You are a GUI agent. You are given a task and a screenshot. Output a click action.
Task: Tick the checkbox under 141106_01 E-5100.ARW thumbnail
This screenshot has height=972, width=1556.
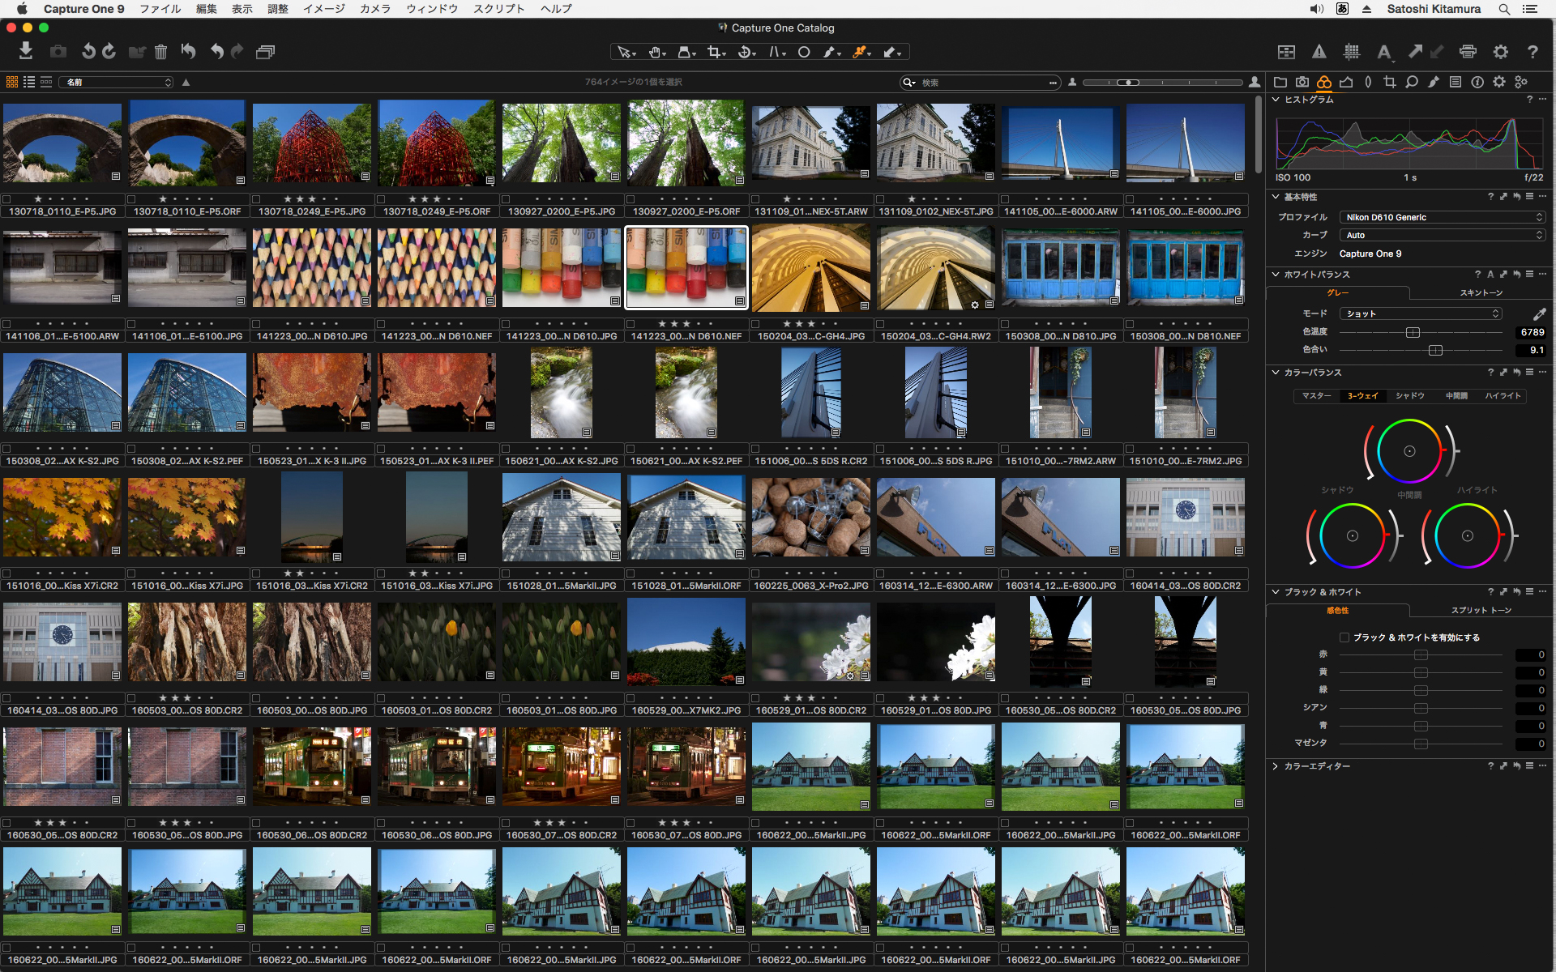[x=7, y=323]
